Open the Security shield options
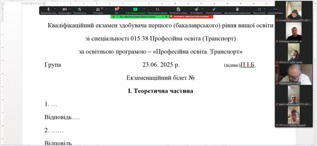The width and height of the screenshot is (317, 146). pyautogui.click(x=80, y=11)
